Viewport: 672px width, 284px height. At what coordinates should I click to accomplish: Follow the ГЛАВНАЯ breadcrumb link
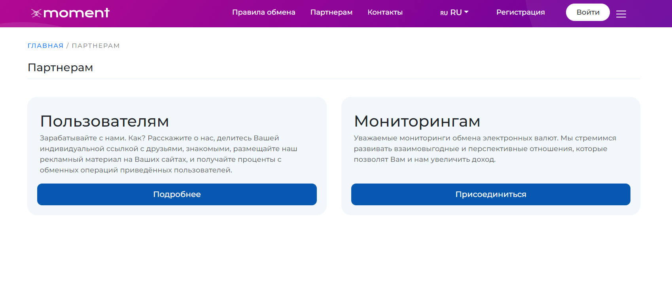pyautogui.click(x=45, y=46)
